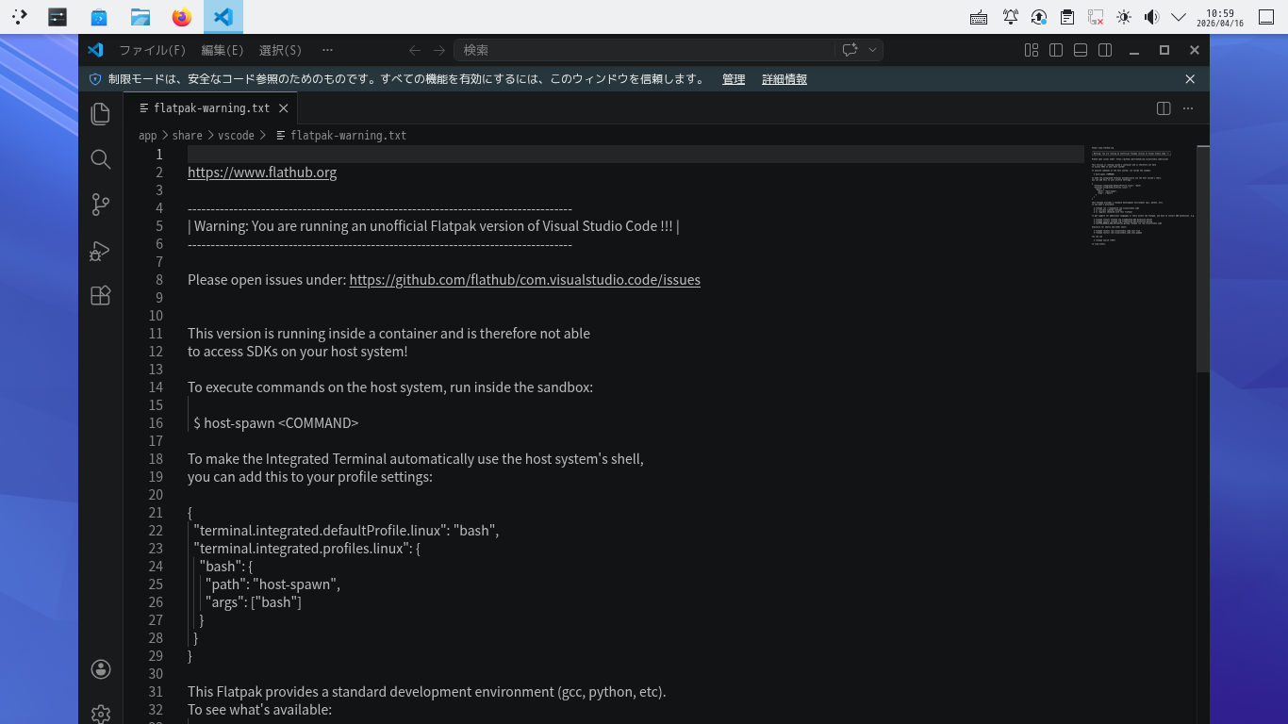Open the software updates tray icon
This screenshot has height=724, width=1288.
(1039, 17)
